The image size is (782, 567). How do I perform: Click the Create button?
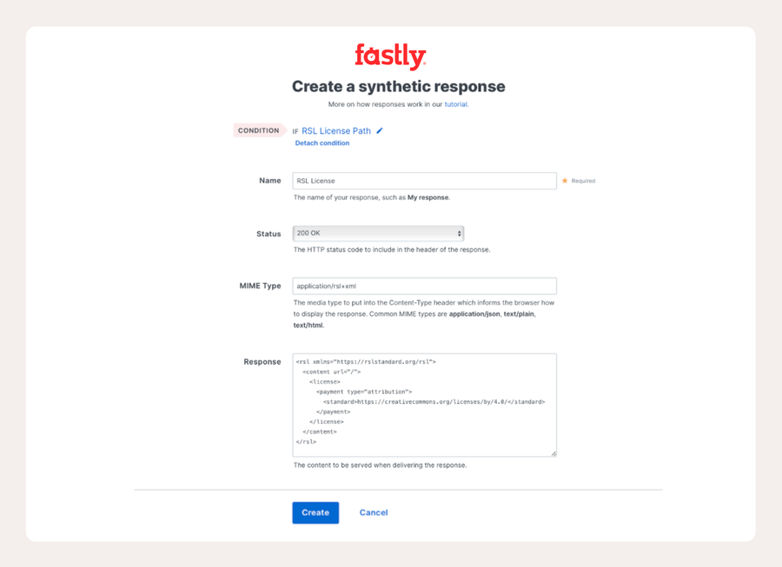[x=315, y=512]
